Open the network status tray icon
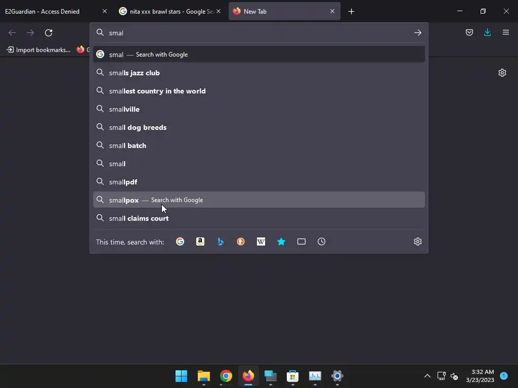Image resolution: width=518 pixels, height=388 pixels. tap(441, 376)
